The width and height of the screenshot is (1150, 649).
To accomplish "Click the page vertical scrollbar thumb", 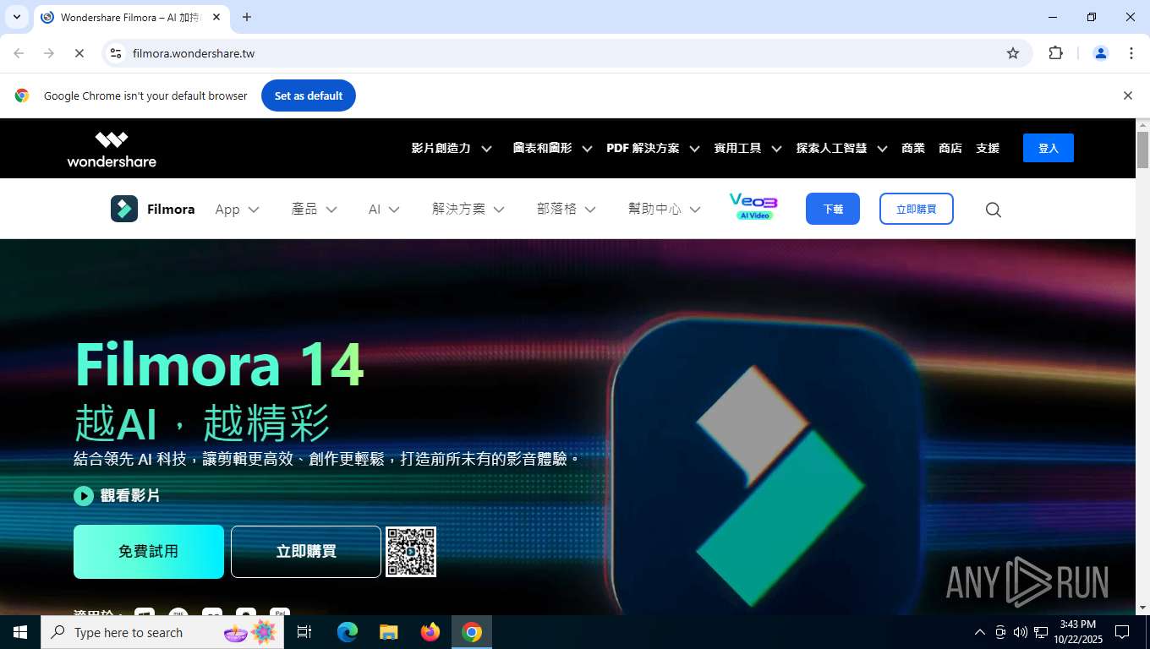I will [x=1142, y=150].
